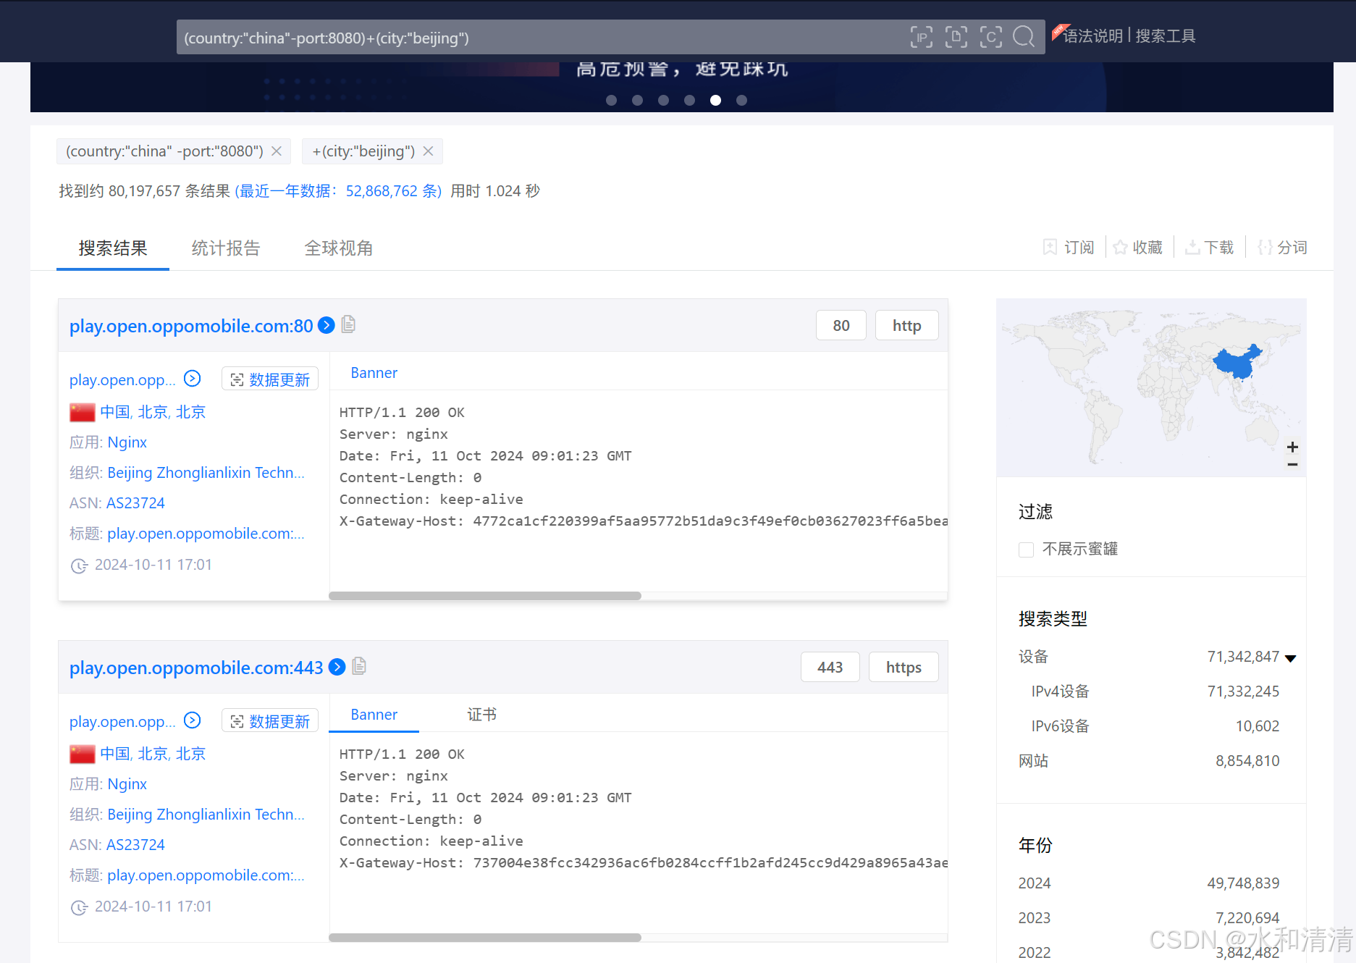The height and width of the screenshot is (963, 1356).
Task: Click the domain search icon in search bar
Action: (x=956, y=37)
